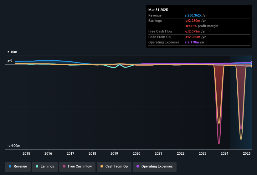Screen dimensions: 257x175
Task: Click the zł0 y-axis label
Action: point(10,61)
